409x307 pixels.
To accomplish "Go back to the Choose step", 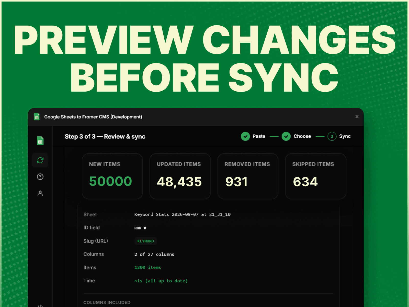I will pos(302,136).
